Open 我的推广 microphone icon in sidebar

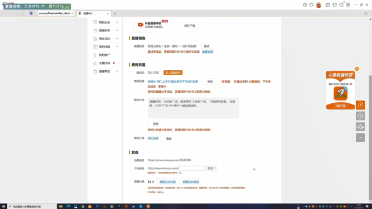[95, 55]
